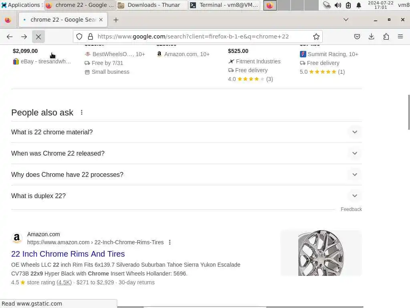This screenshot has width=410, height=308.
Task: Click the 5.0 star rating
Action: (x=322, y=72)
